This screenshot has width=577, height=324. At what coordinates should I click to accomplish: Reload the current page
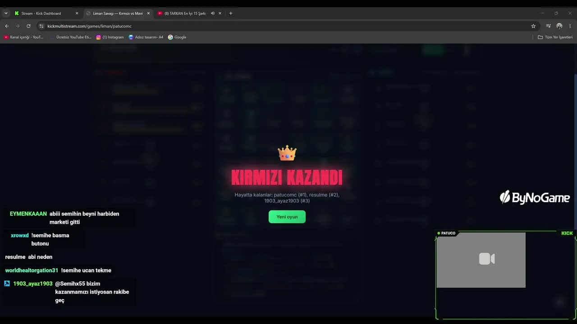point(28,26)
